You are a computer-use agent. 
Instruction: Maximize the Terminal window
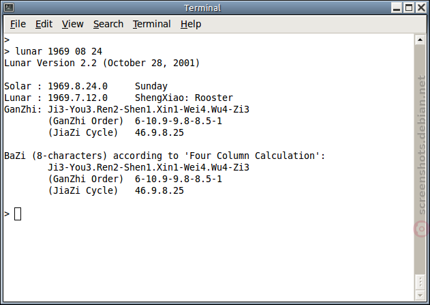tap(409, 8)
